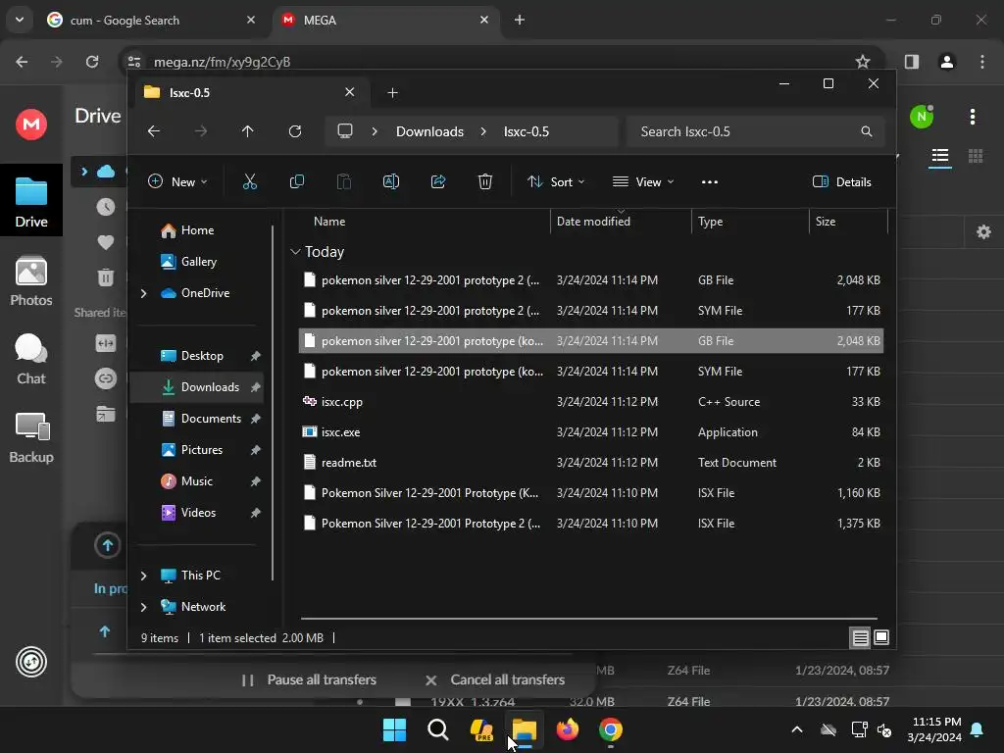Open the New dropdown in Explorer
The width and height of the screenshot is (1004, 753).
tap(177, 181)
